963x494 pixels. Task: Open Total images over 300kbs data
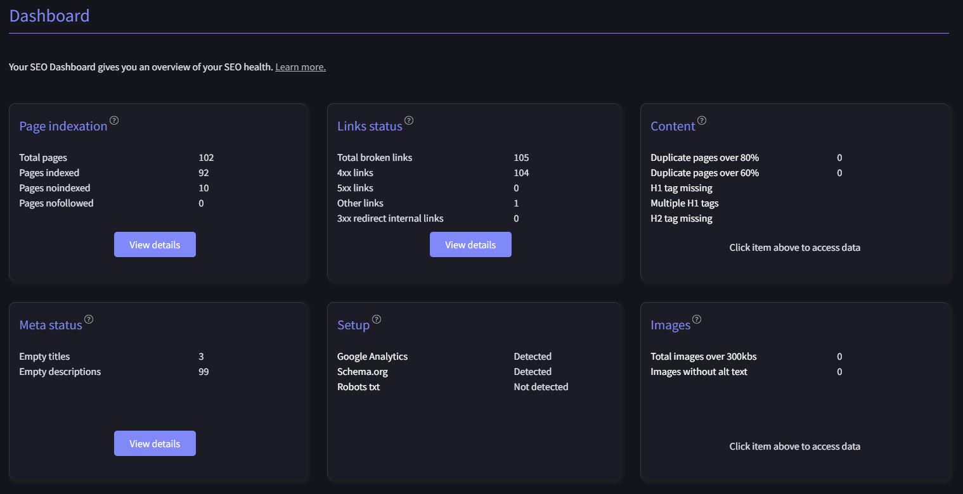(703, 357)
